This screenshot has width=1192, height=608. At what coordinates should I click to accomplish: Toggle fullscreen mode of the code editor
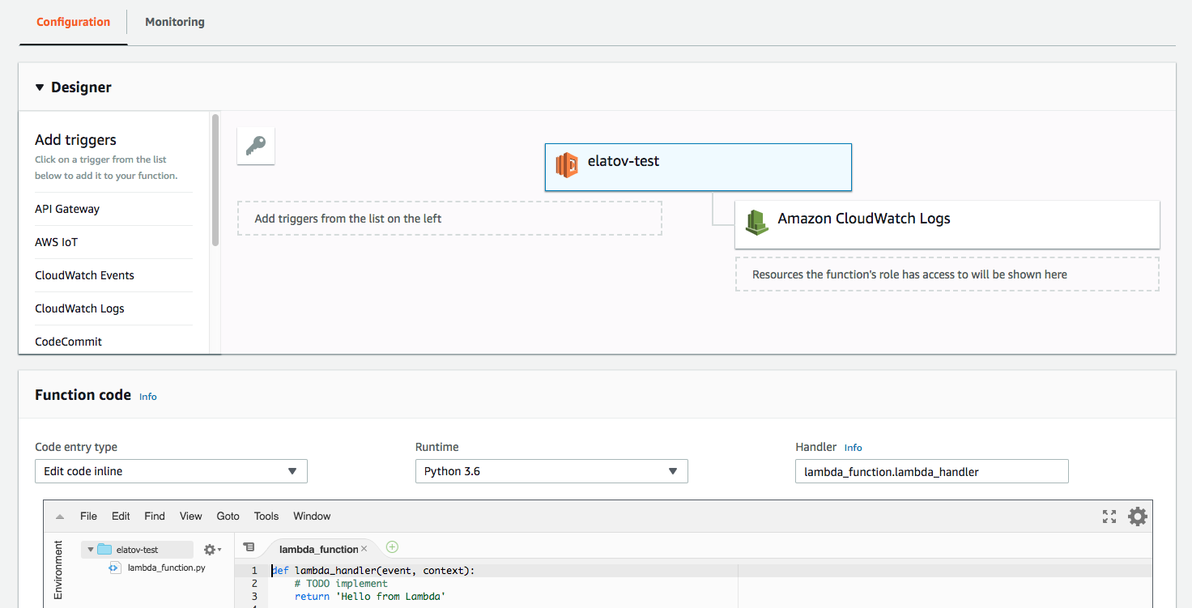1109,517
